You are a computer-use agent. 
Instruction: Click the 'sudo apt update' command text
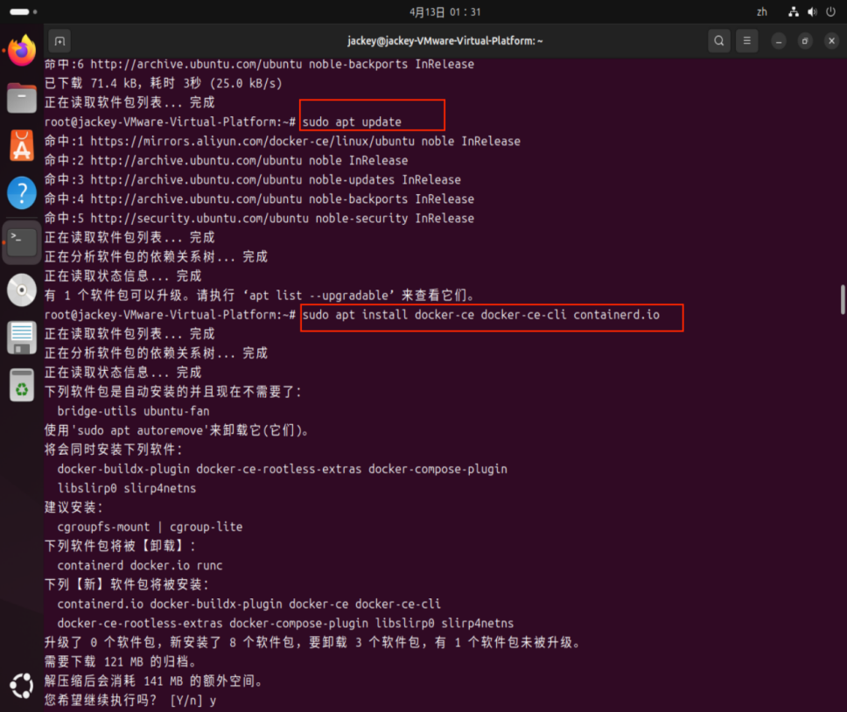[x=352, y=122]
